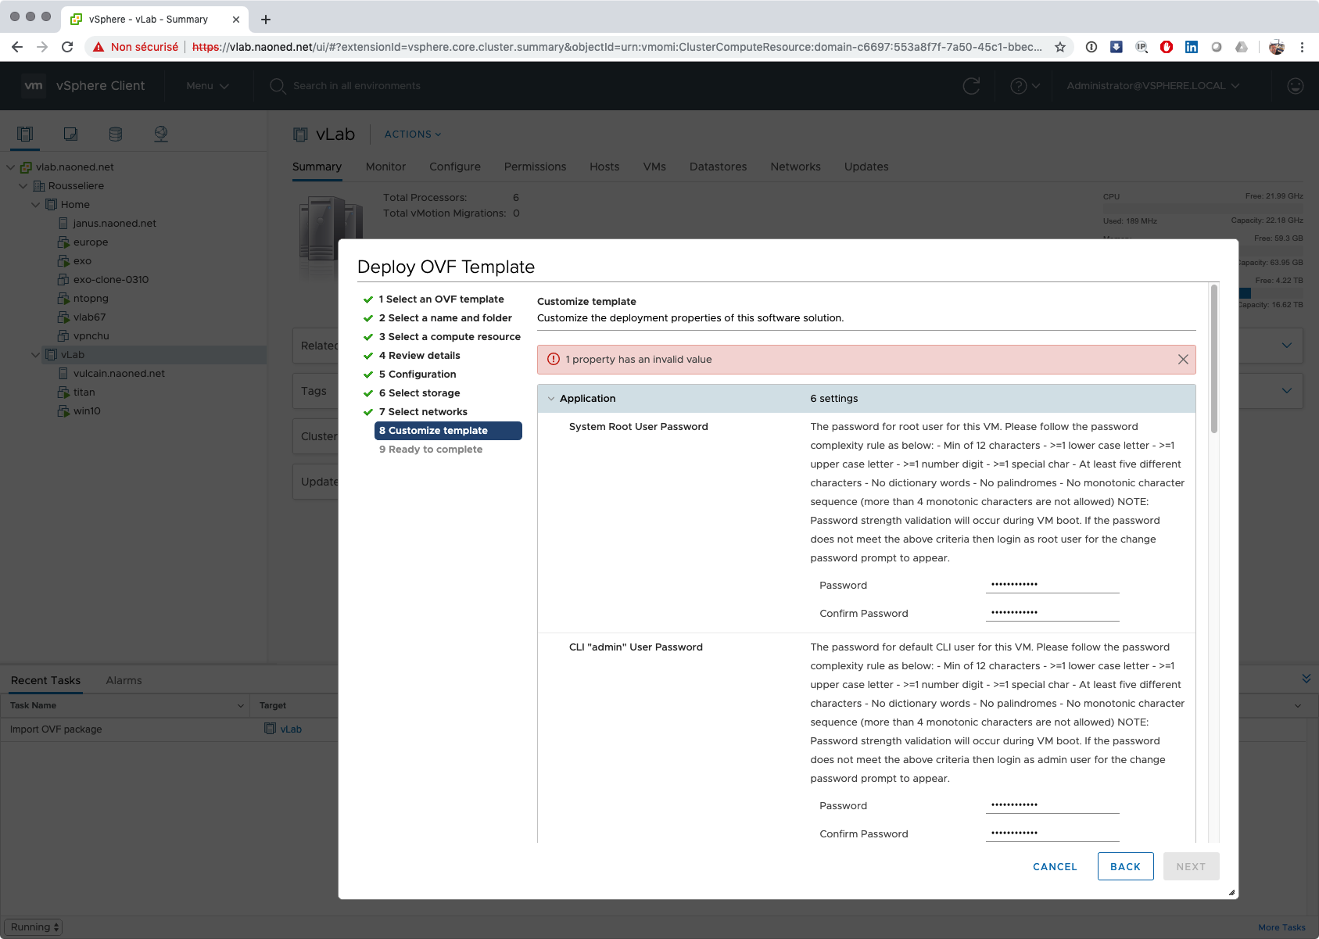Dismiss the invalid property error banner

1182,360
